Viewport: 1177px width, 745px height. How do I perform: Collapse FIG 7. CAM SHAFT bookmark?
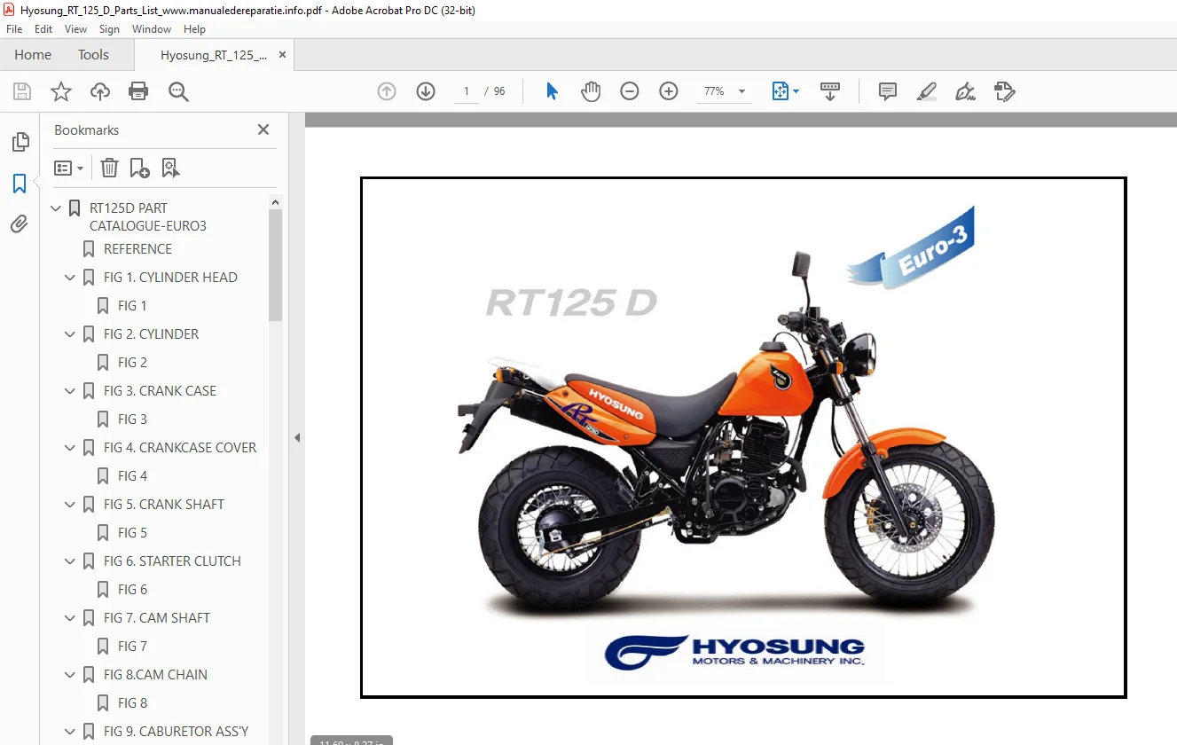(71, 618)
